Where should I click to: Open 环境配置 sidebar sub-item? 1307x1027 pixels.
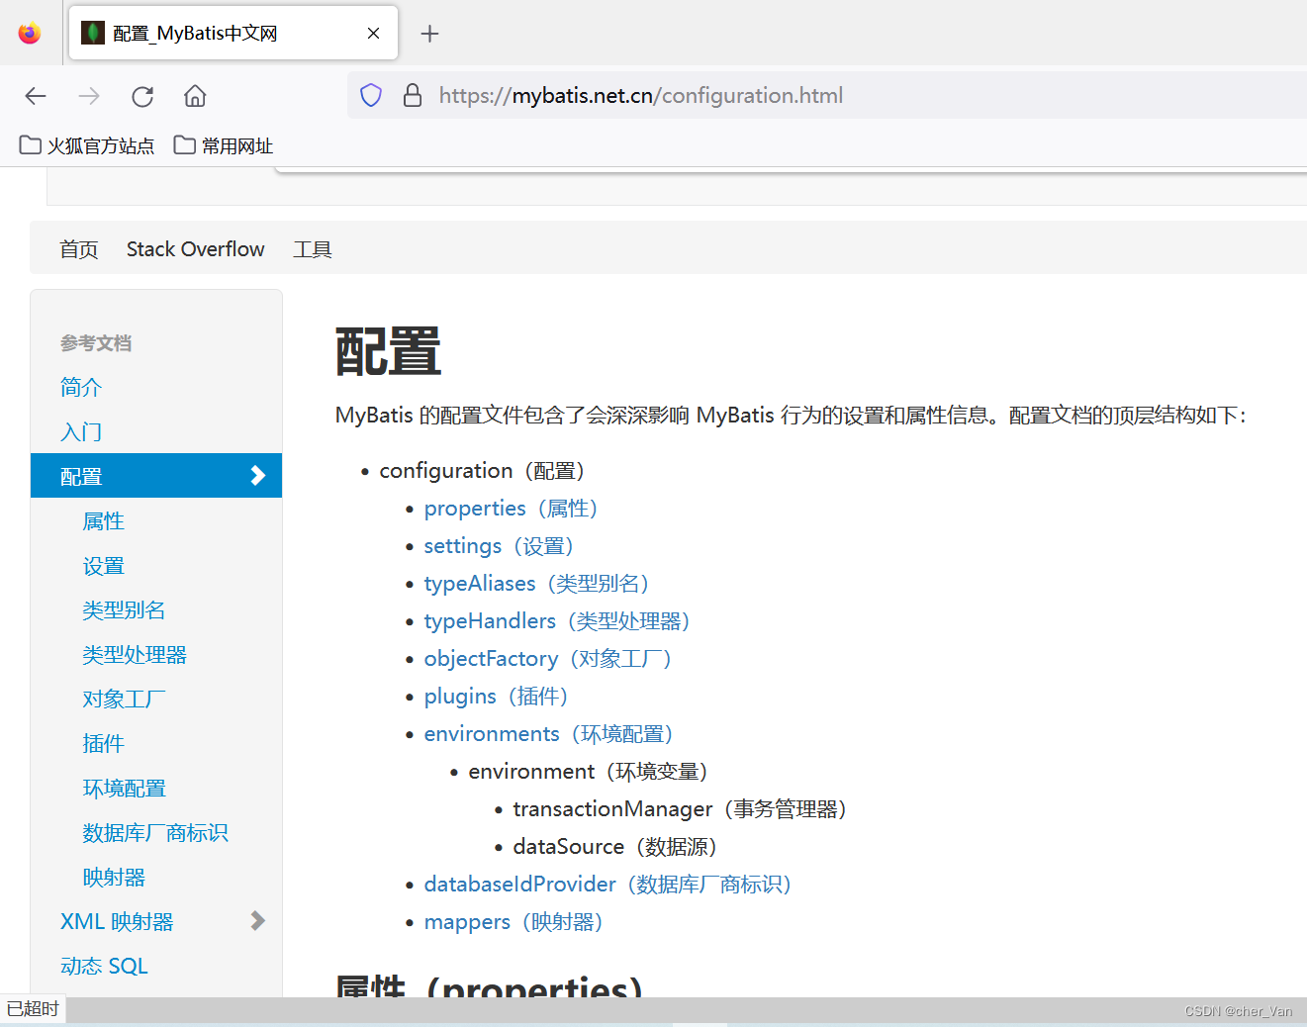124,788
